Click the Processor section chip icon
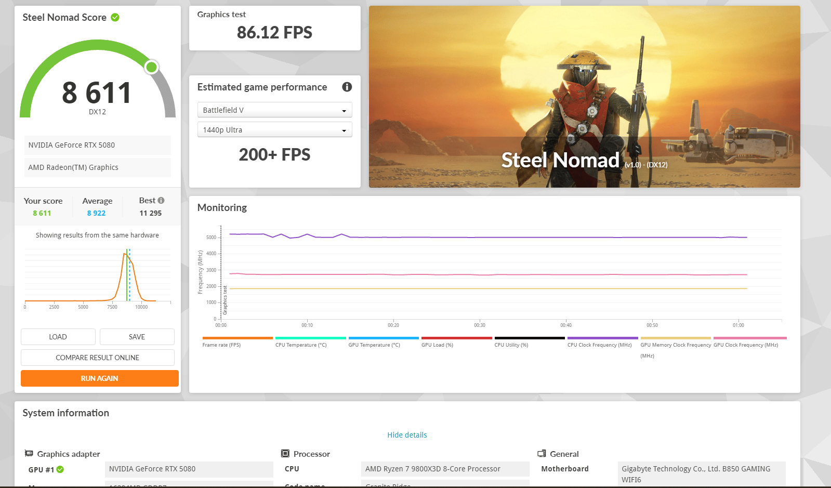The height and width of the screenshot is (488, 831). pos(285,454)
